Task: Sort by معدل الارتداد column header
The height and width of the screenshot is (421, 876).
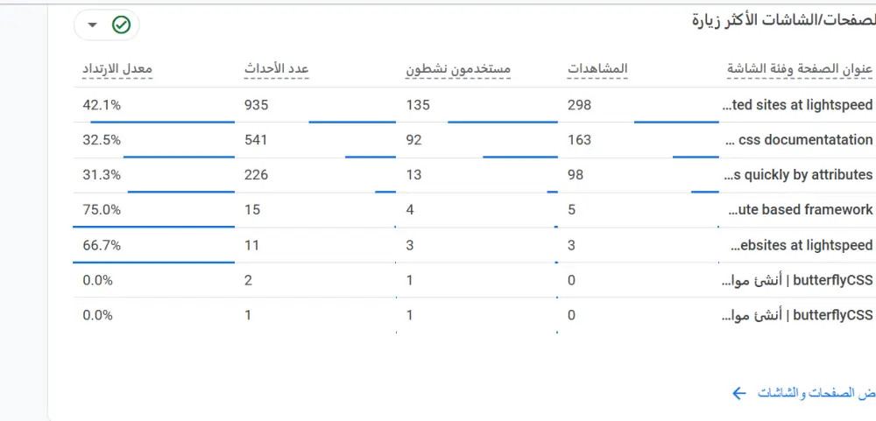Action: coord(117,69)
